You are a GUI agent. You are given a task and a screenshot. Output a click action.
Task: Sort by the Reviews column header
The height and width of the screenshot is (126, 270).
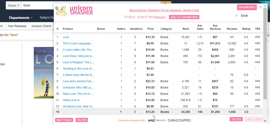coord(232,29)
